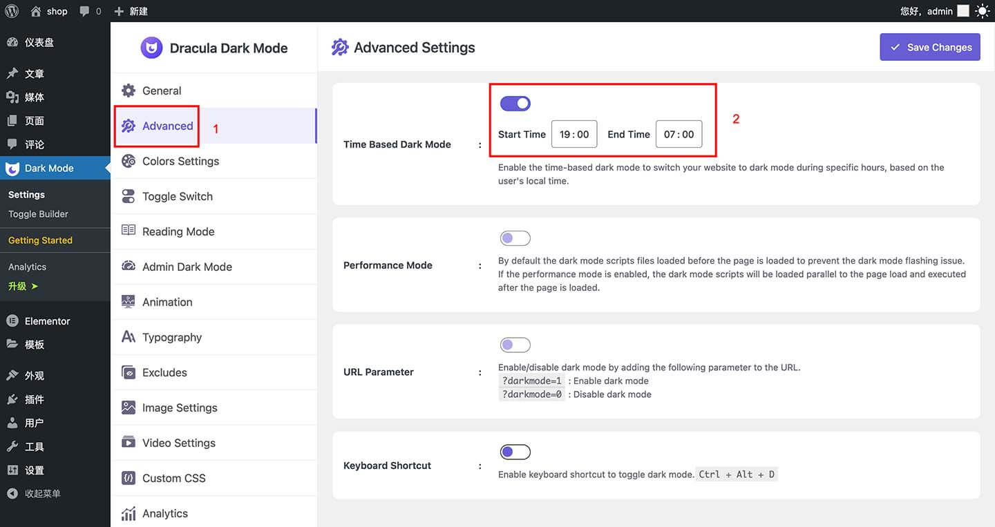Click the 仪表盘 dashboard icon
The image size is (995, 527).
point(12,42)
